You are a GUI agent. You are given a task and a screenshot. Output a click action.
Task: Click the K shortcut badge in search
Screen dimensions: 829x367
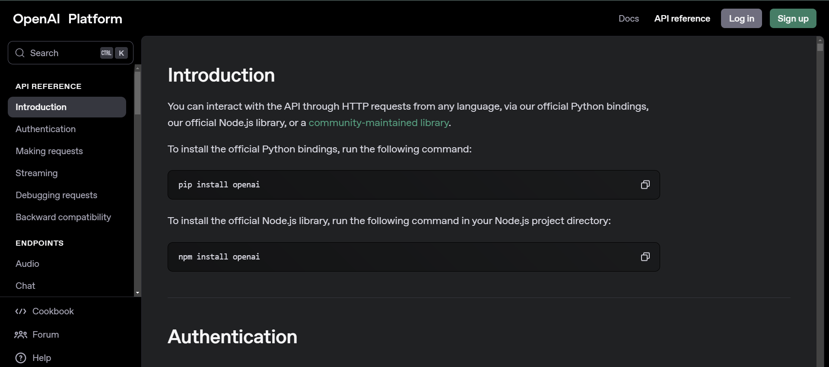coord(121,53)
